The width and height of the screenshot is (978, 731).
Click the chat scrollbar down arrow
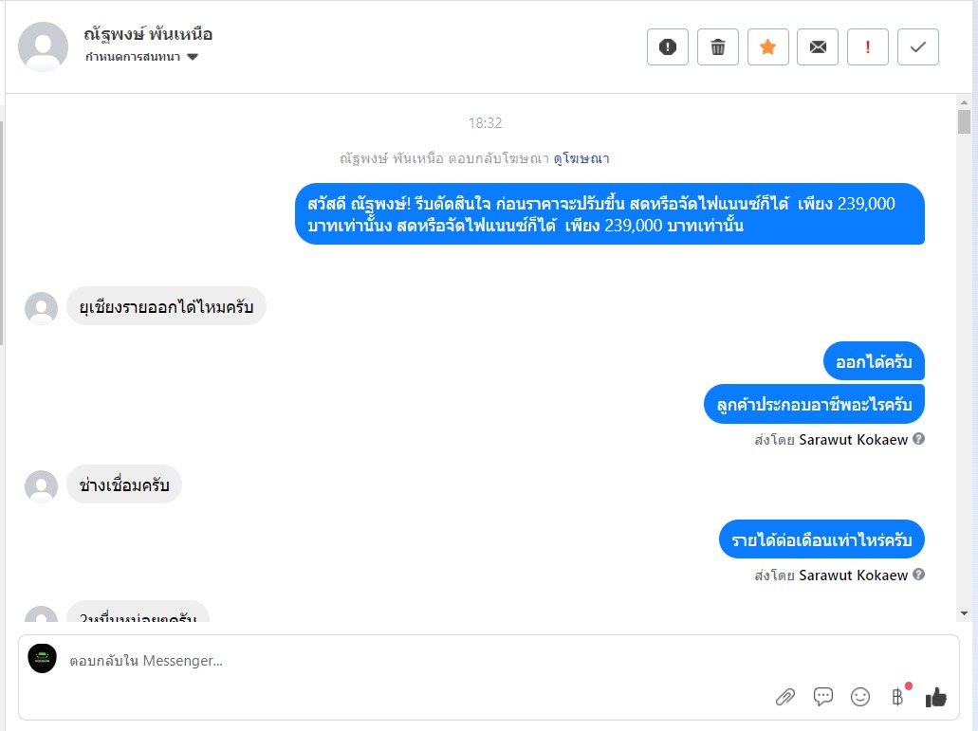point(965,613)
